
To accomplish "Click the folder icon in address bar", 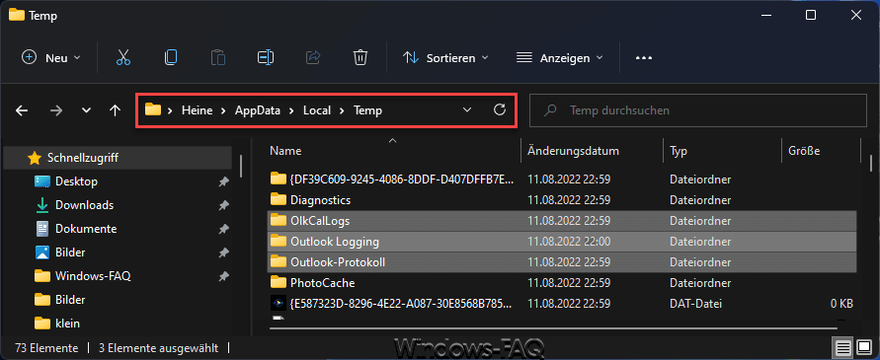I will pyautogui.click(x=153, y=109).
